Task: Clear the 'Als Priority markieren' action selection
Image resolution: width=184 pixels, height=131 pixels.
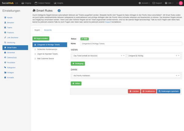Action: pos(176,75)
